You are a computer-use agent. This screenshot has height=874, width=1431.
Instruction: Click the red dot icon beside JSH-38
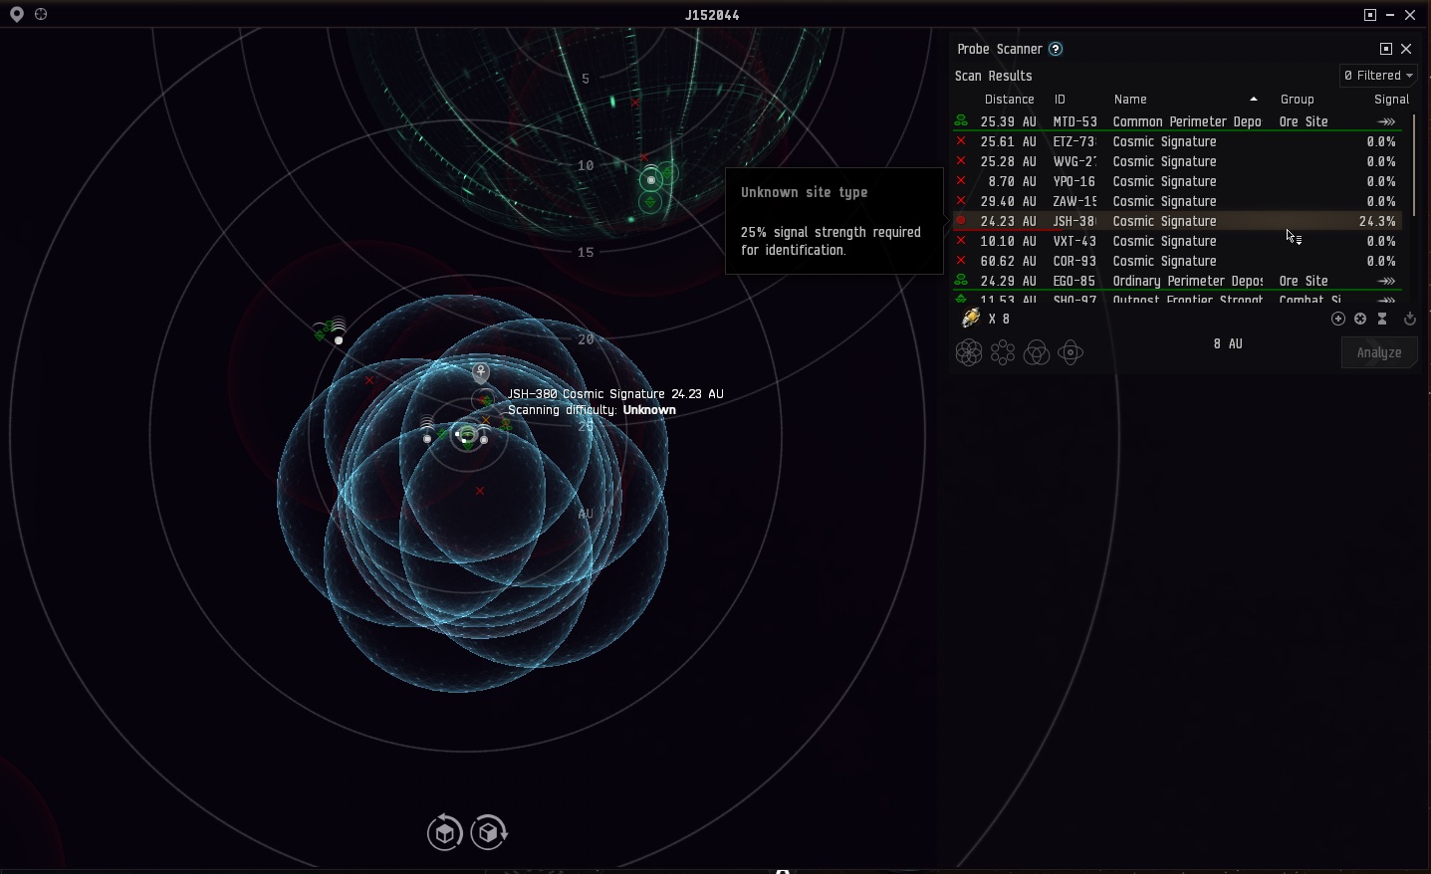tap(961, 221)
